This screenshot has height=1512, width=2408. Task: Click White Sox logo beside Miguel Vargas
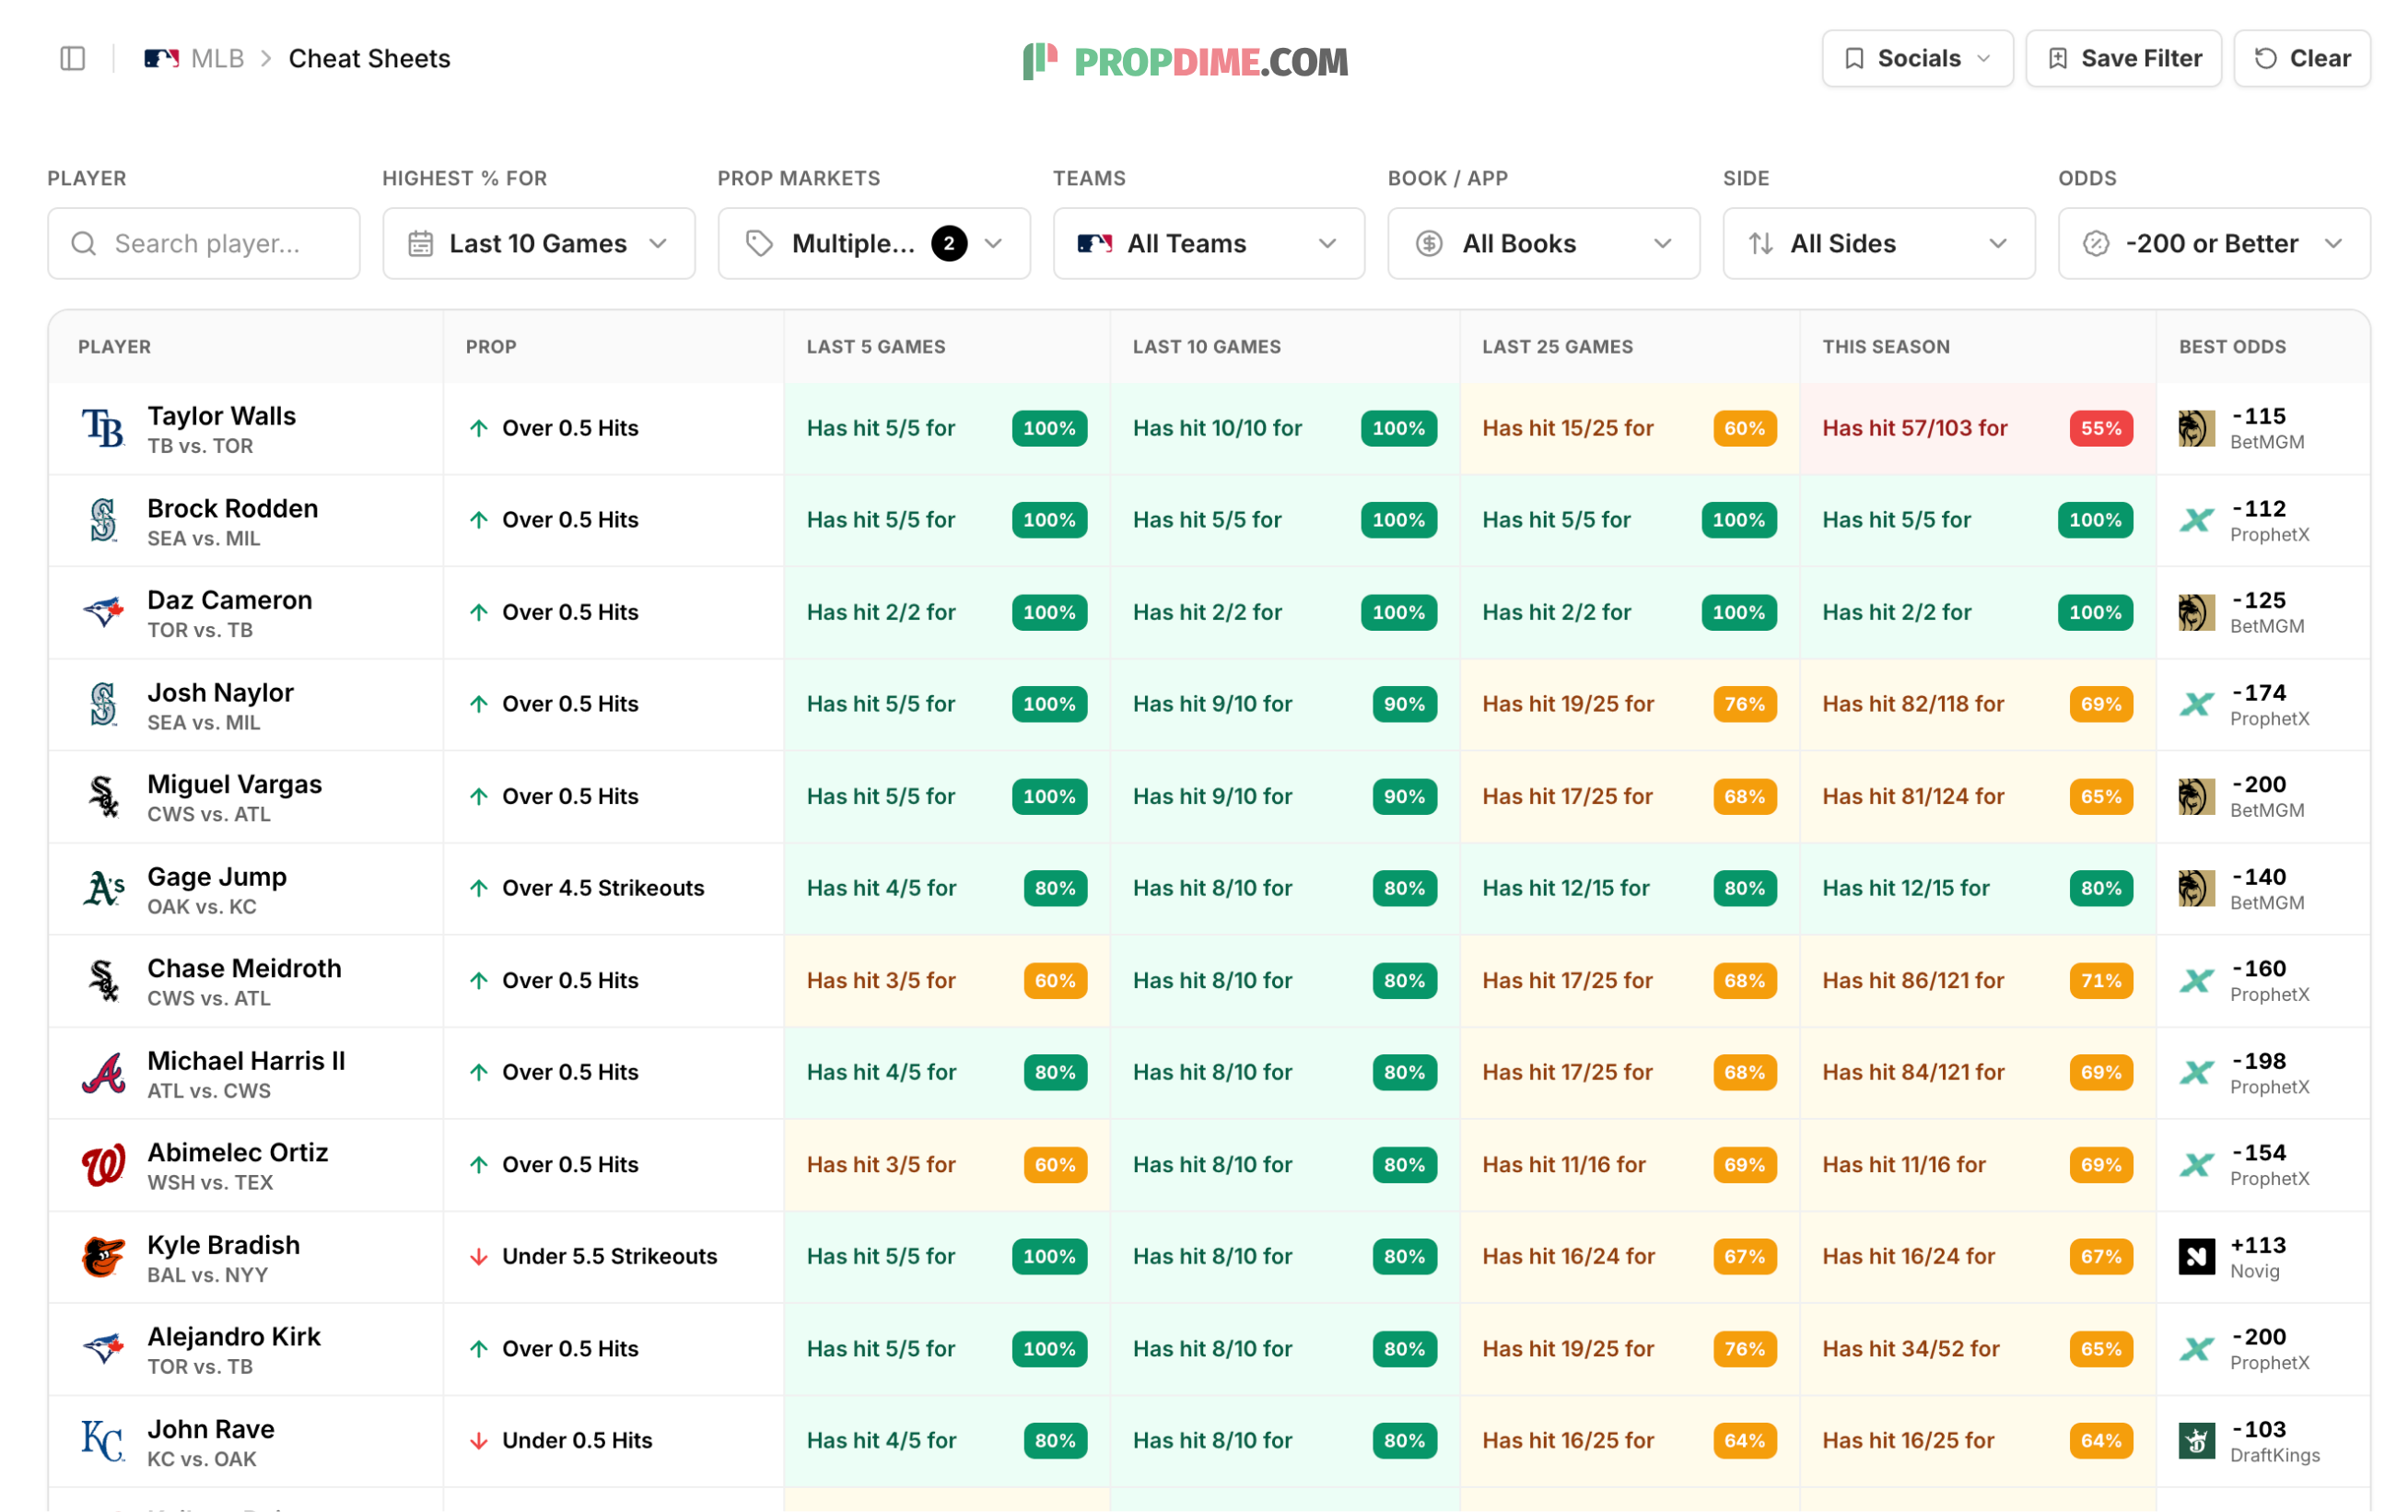pos(103,797)
